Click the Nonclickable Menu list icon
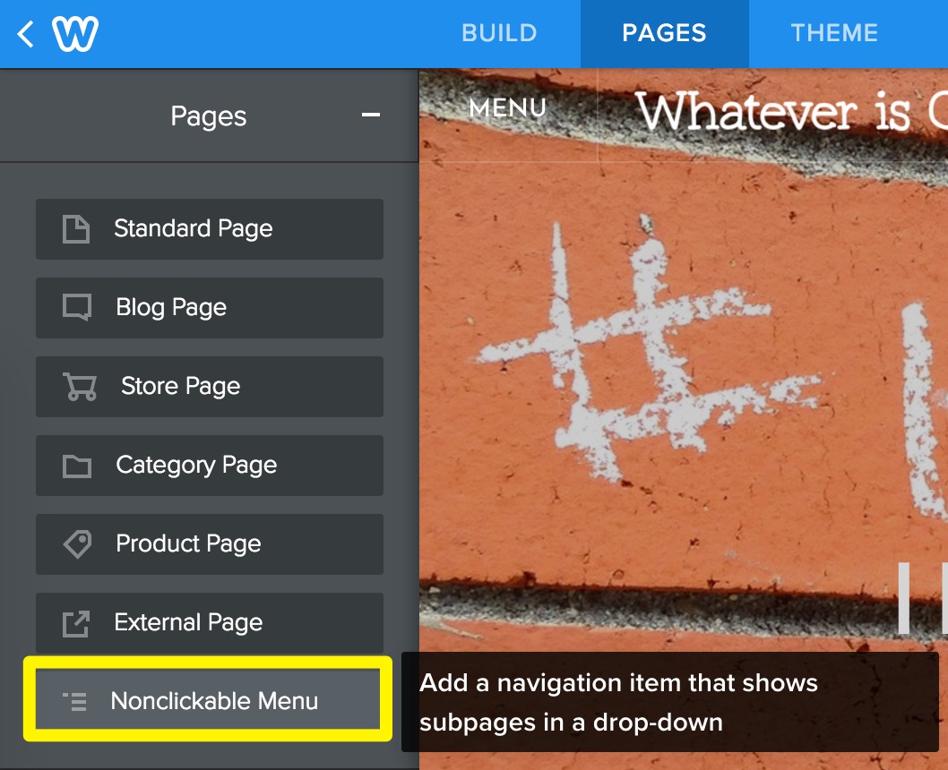 pyautogui.click(x=75, y=701)
